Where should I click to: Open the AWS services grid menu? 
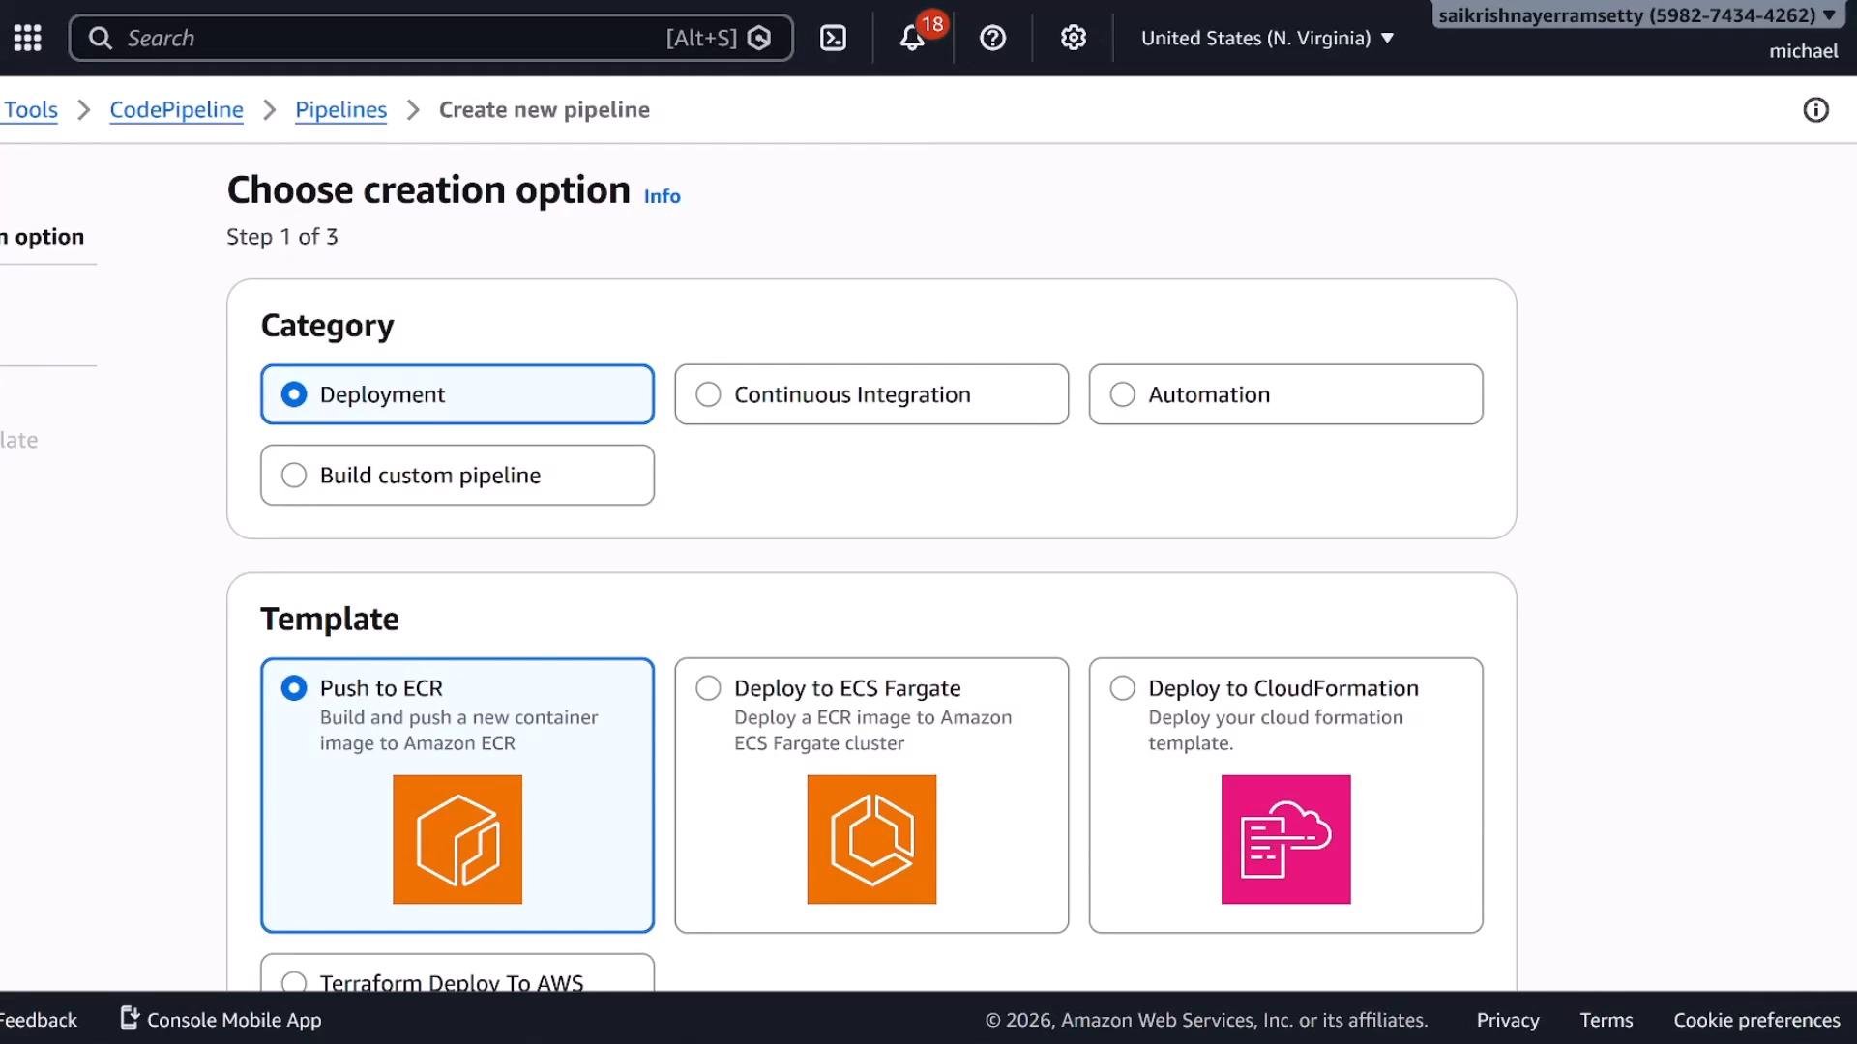tap(27, 38)
